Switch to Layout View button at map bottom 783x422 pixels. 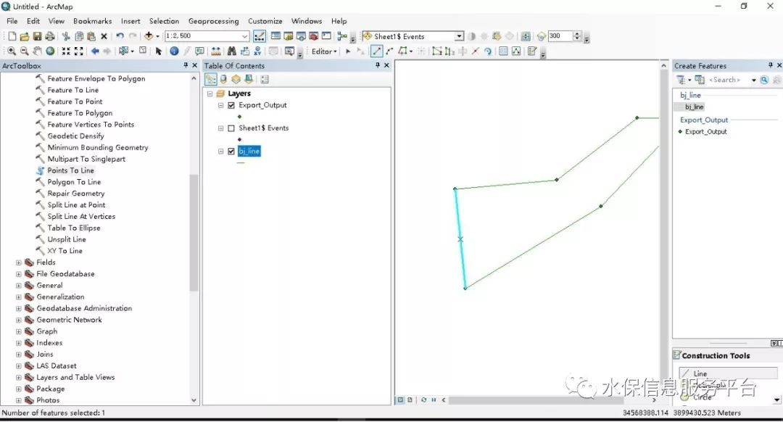click(410, 400)
